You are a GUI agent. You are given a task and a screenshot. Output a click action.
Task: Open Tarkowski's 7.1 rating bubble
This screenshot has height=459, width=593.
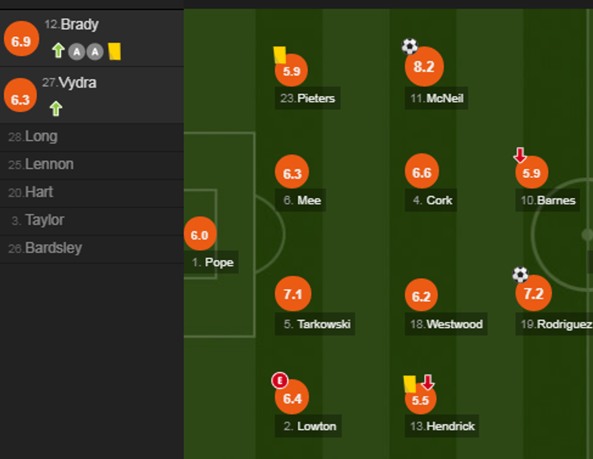tap(292, 295)
